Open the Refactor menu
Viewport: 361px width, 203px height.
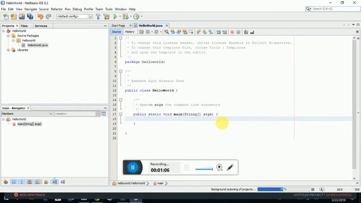pyautogui.click(x=56, y=9)
